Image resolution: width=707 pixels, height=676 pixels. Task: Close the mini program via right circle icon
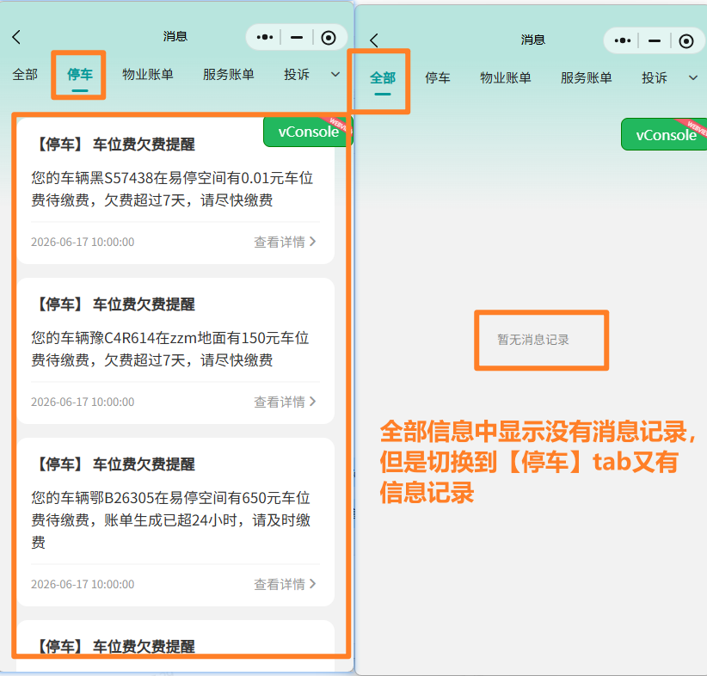click(x=686, y=41)
